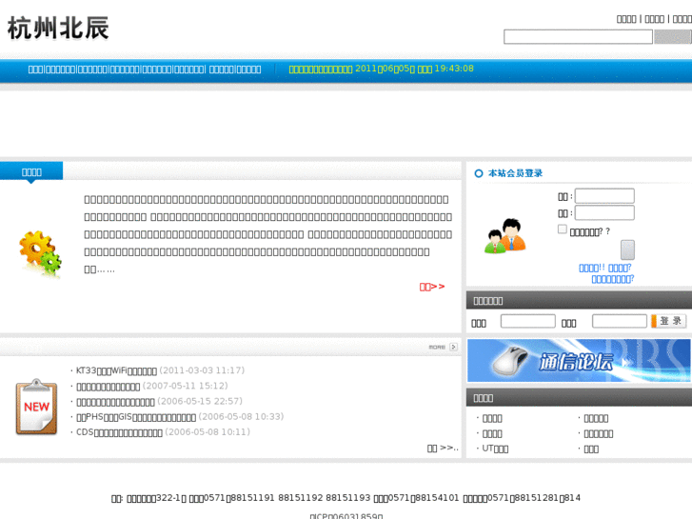Open the 通信论坛 BBS banner
Image resolution: width=692 pixels, height=519 pixels.
[x=579, y=360]
